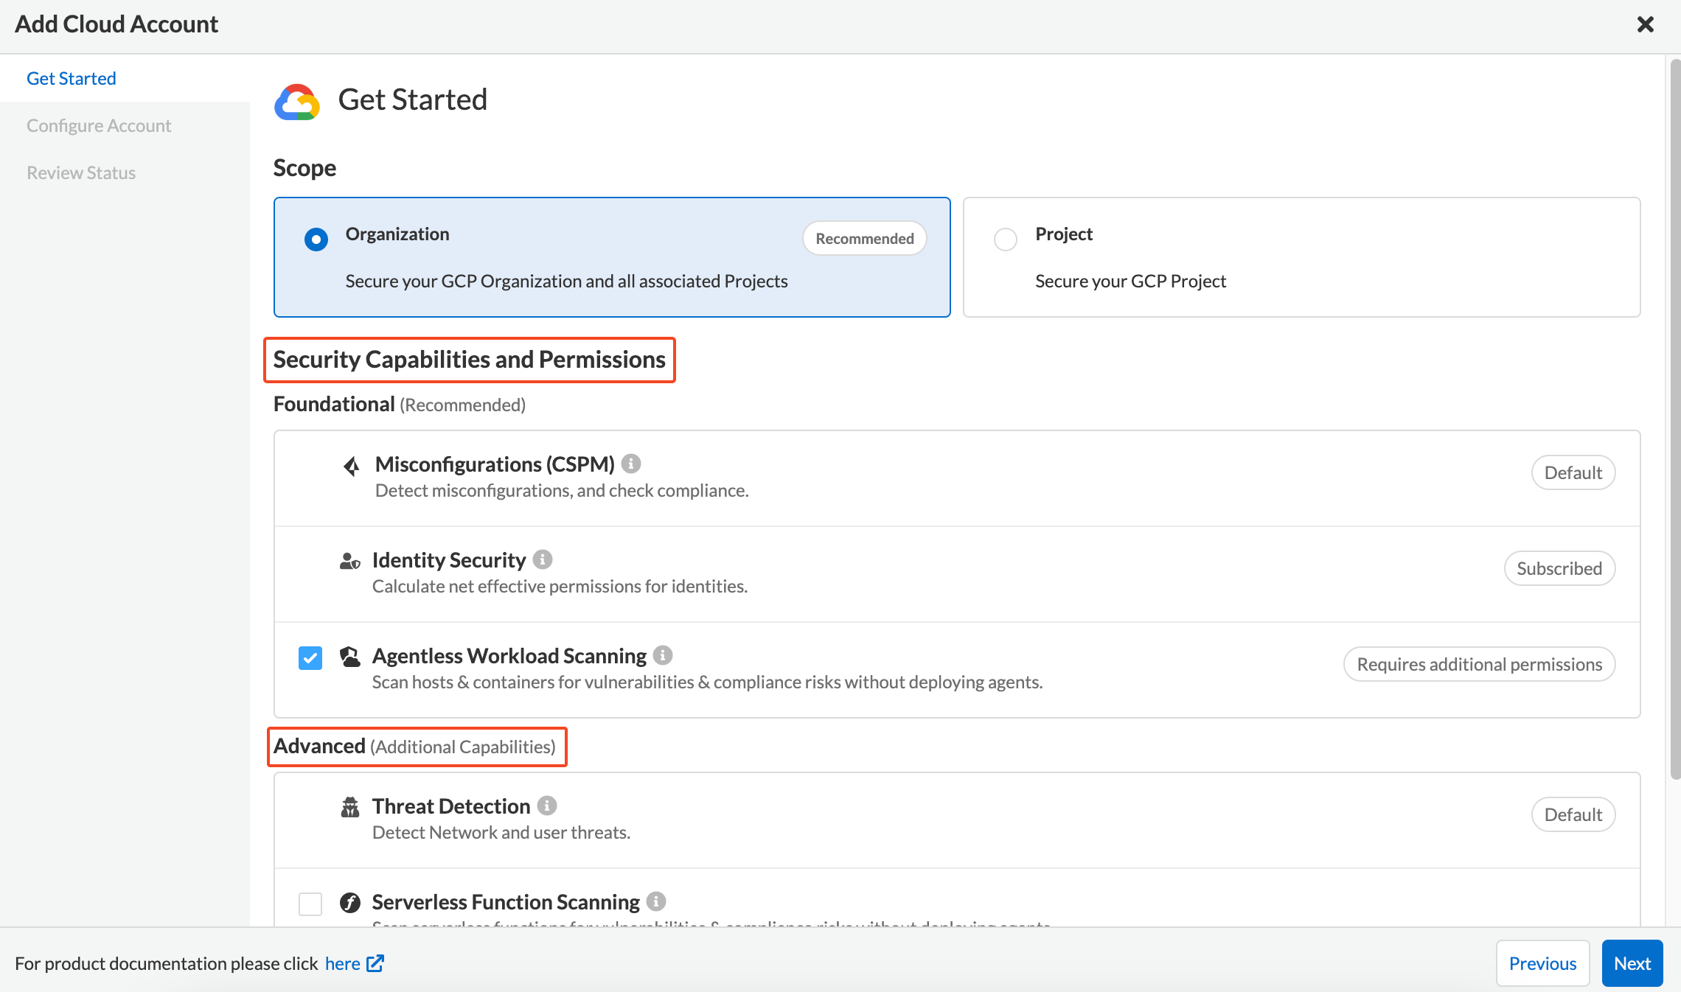
Task: Switch to the Get Started step
Action: (x=72, y=78)
